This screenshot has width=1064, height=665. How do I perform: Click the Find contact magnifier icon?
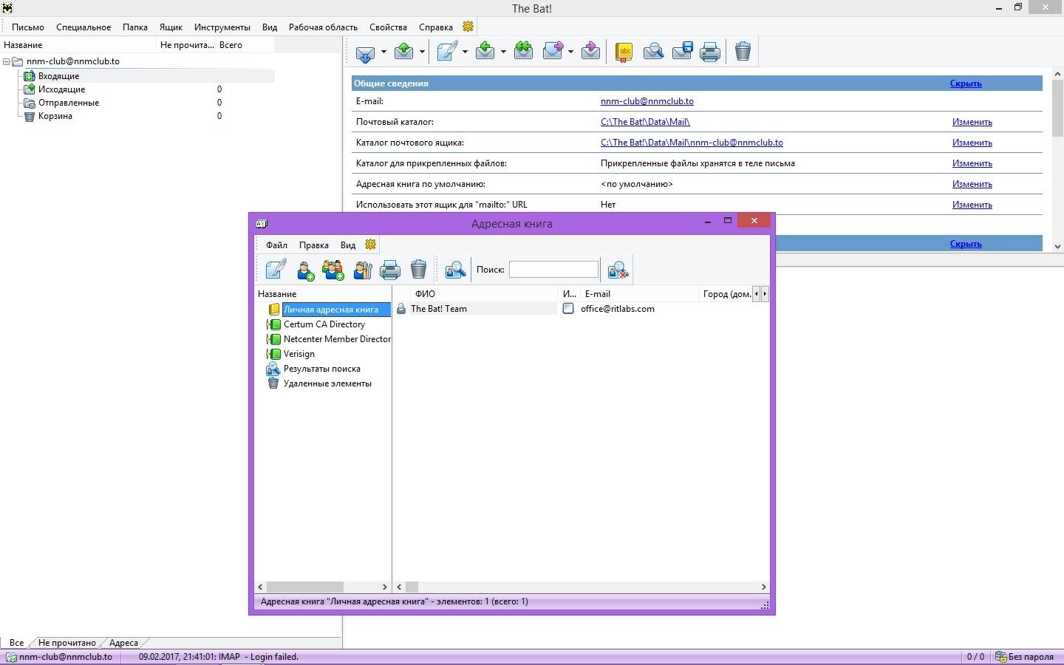tap(455, 270)
